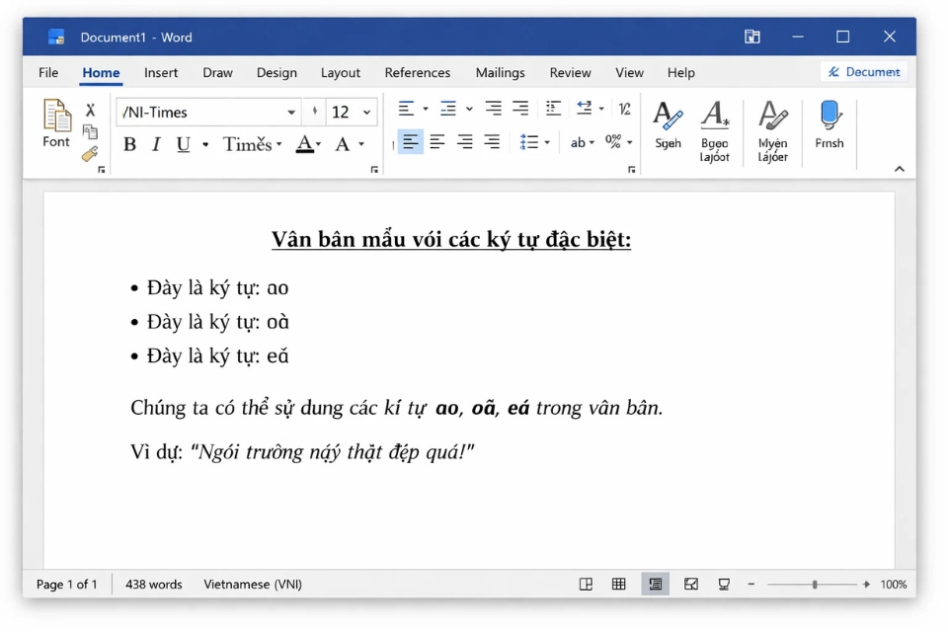Switch to the Mailings ribbon tab
Image resolution: width=948 pixels, height=632 pixels.
[x=500, y=72]
